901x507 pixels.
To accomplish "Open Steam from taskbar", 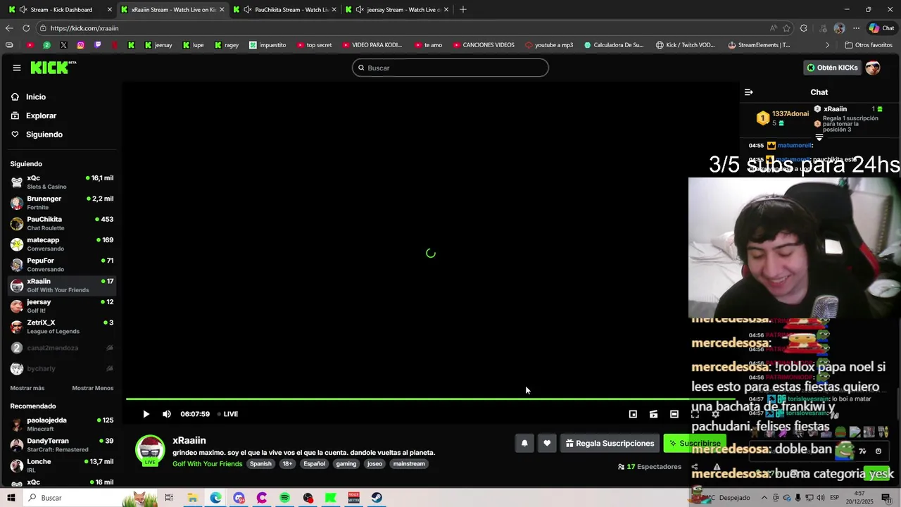I will (377, 498).
